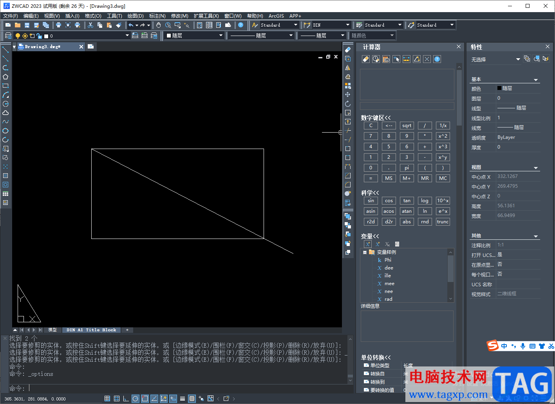Select the Pan hand tool
Image resolution: width=555 pixels, height=404 pixels.
click(158, 25)
